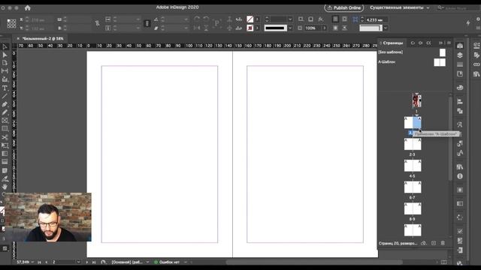
Task: Click the horizontal document scrollbar
Action: click(314, 262)
